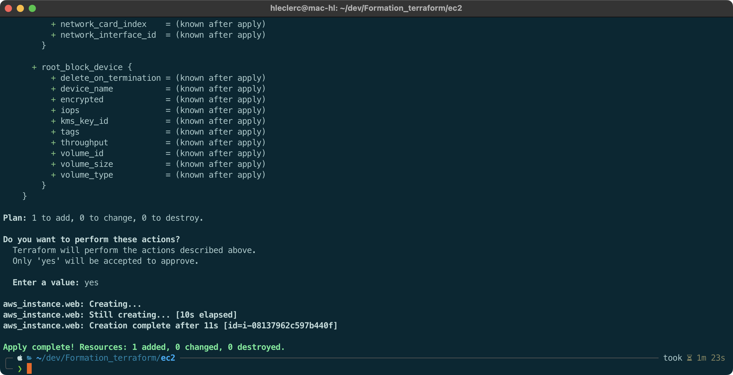Click the orange block cursor
Viewport: 733px width, 375px height.
pyautogui.click(x=29, y=368)
